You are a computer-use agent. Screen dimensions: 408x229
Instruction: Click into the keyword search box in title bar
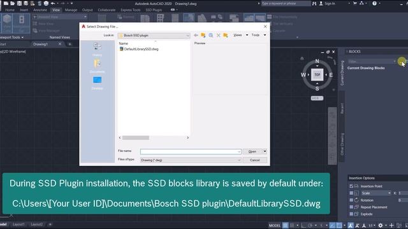point(286,3)
